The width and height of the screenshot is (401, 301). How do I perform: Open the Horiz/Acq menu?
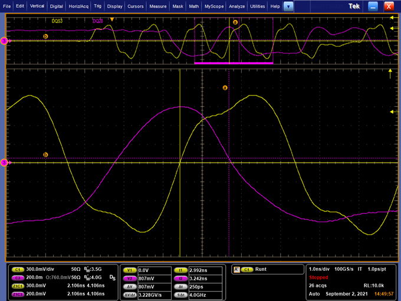76,6
